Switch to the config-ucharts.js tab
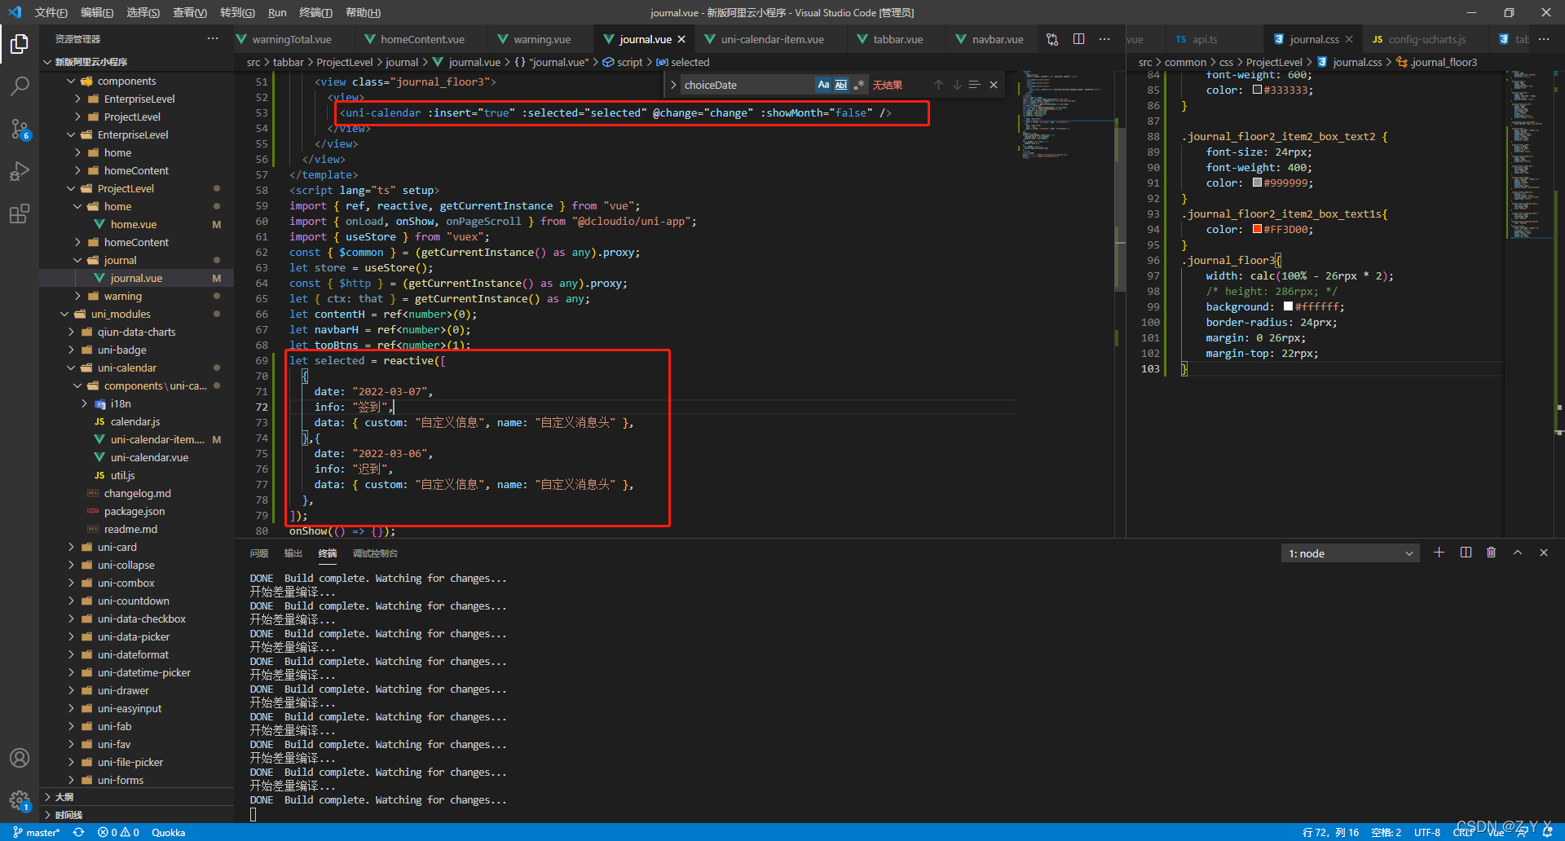The width and height of the screenshot is (1565, 841). point(1426,39)
